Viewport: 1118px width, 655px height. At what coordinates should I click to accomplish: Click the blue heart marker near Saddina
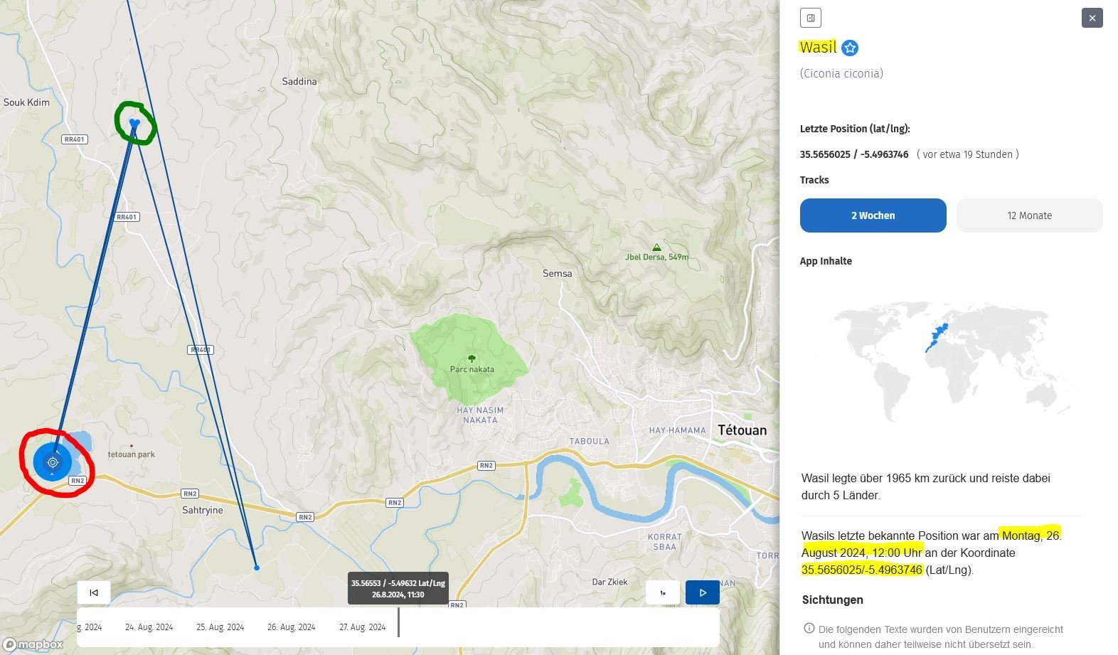(134, 124)
